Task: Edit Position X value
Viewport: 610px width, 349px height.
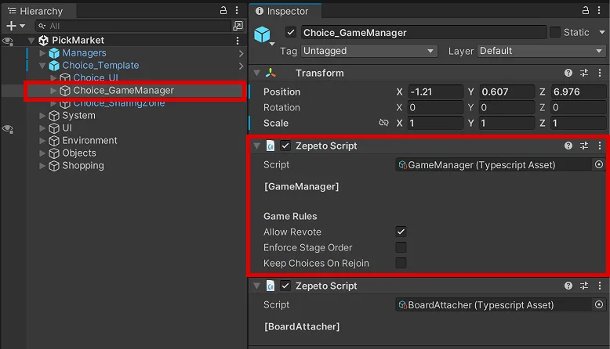Action: coord(435,92)
